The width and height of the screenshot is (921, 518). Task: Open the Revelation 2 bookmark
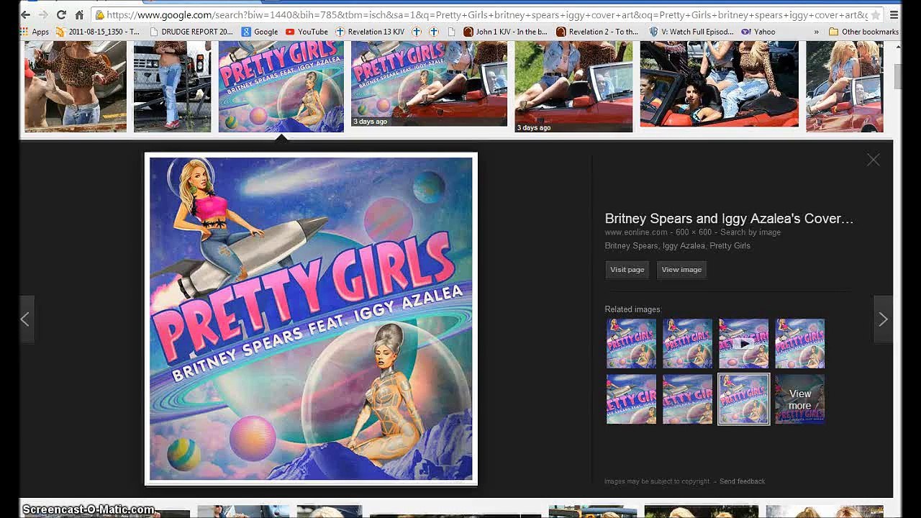point(597,32)
